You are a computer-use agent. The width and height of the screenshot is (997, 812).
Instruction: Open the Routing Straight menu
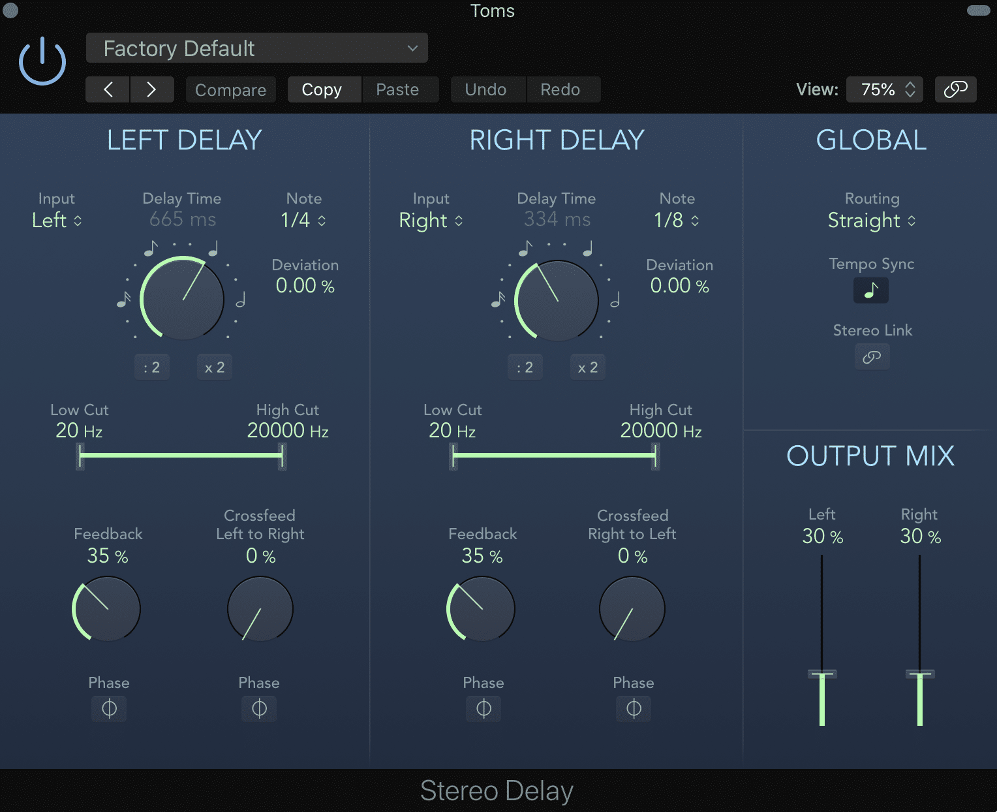[872, 221]
